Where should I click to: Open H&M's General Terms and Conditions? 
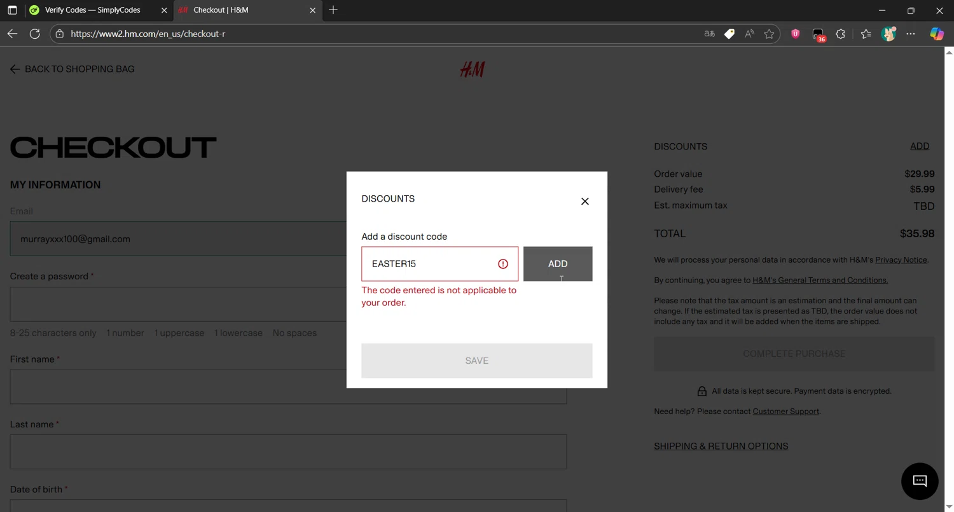(820, 280)
